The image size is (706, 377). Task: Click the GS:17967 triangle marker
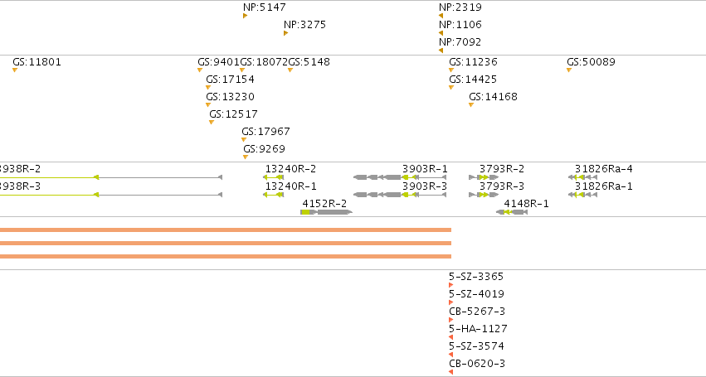click(244, 140)
